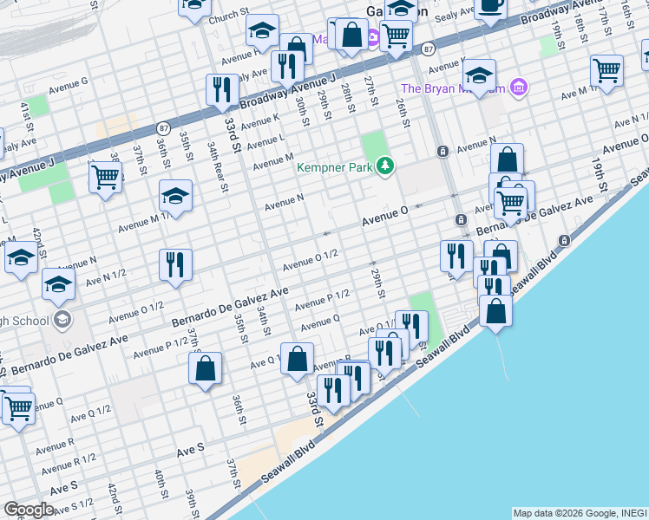This screenshot has height=520, width=649.
Task: Open shopping bag marker right of Avenue N
Action: pyautogui.click(x=507, y=159)
